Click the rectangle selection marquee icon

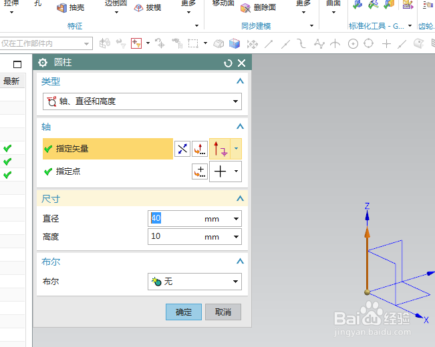coord(193,43)
